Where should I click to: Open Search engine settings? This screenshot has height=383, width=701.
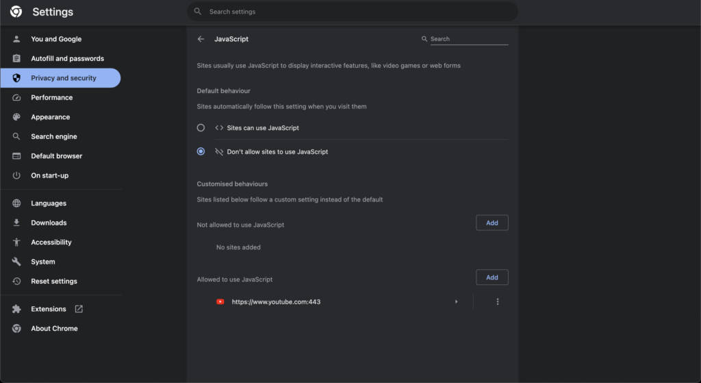tap(60, 136)
